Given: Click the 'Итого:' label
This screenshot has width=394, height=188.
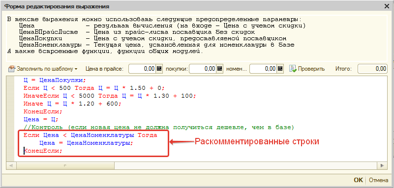Looking at the screenshot, I should tap(343, 69).
